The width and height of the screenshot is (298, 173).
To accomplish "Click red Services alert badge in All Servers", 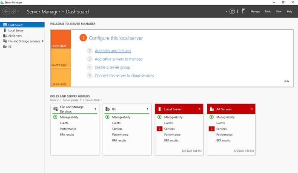I will (x=212, y=129).
